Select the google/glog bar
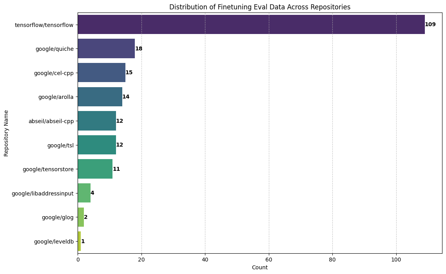Screen dimensions: 446x274 pyautogui.click(x=81, y=217)
